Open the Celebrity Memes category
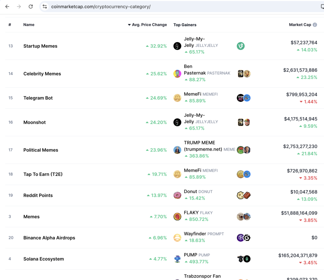Screen dimensions: 324x280 (42, 74)
